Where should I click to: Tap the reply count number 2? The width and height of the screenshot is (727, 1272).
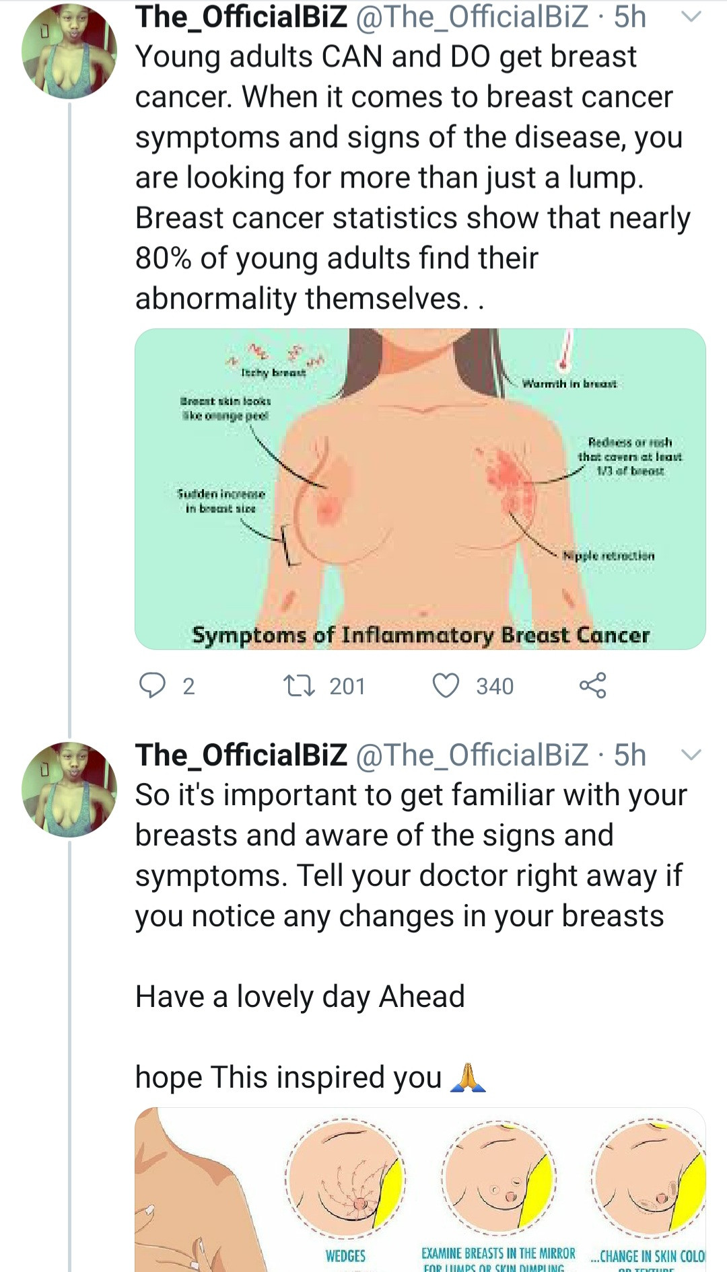(189, 686)
